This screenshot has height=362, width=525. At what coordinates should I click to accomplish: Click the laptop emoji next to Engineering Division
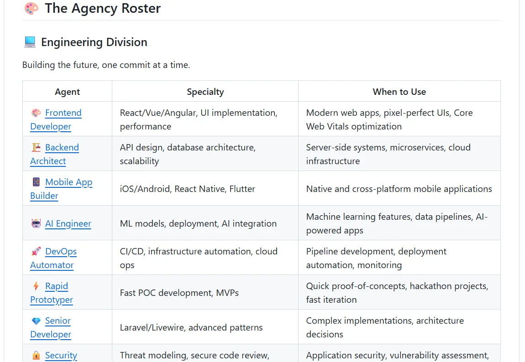(30, 42)
